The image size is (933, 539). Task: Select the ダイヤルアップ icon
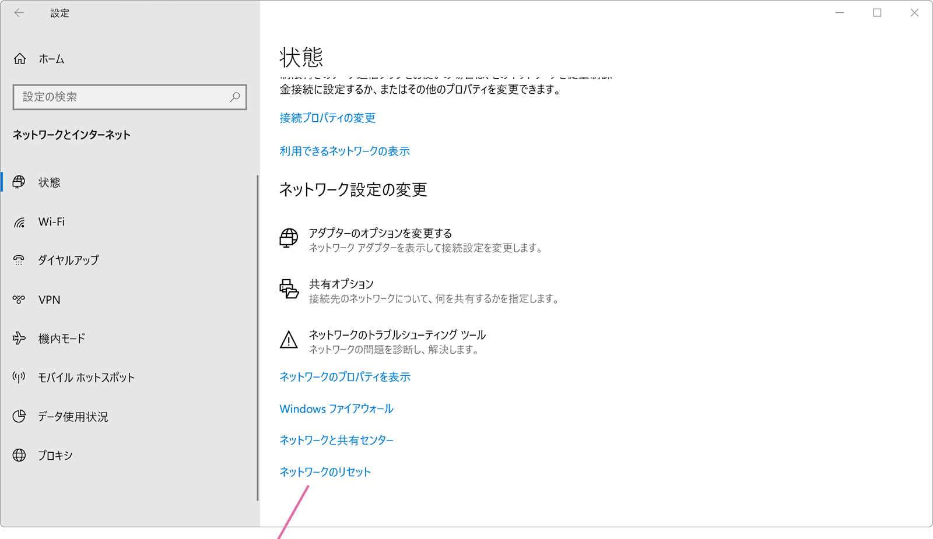click(19, 260)
